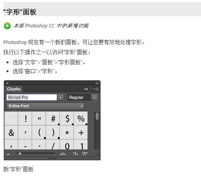
Task: Open the font family dropdown arrow
Action: point(60,97)
